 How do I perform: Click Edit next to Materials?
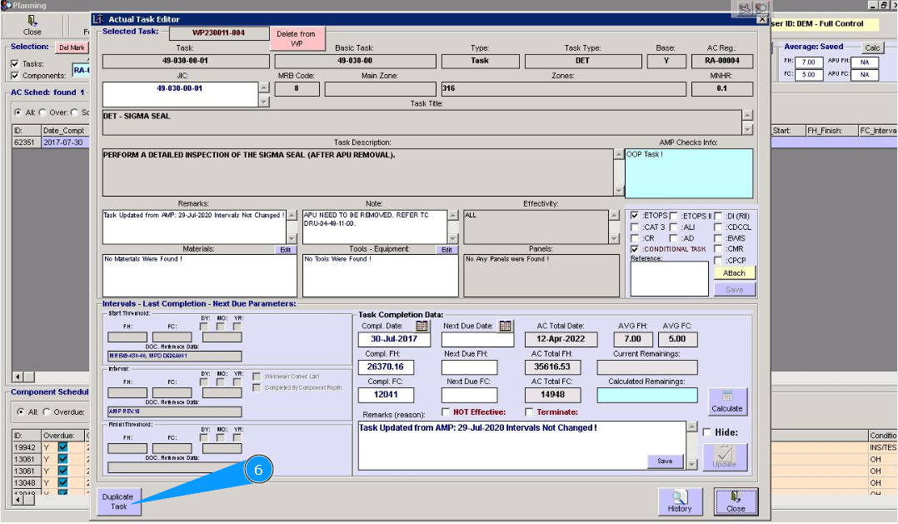click(x=285, y=250)
